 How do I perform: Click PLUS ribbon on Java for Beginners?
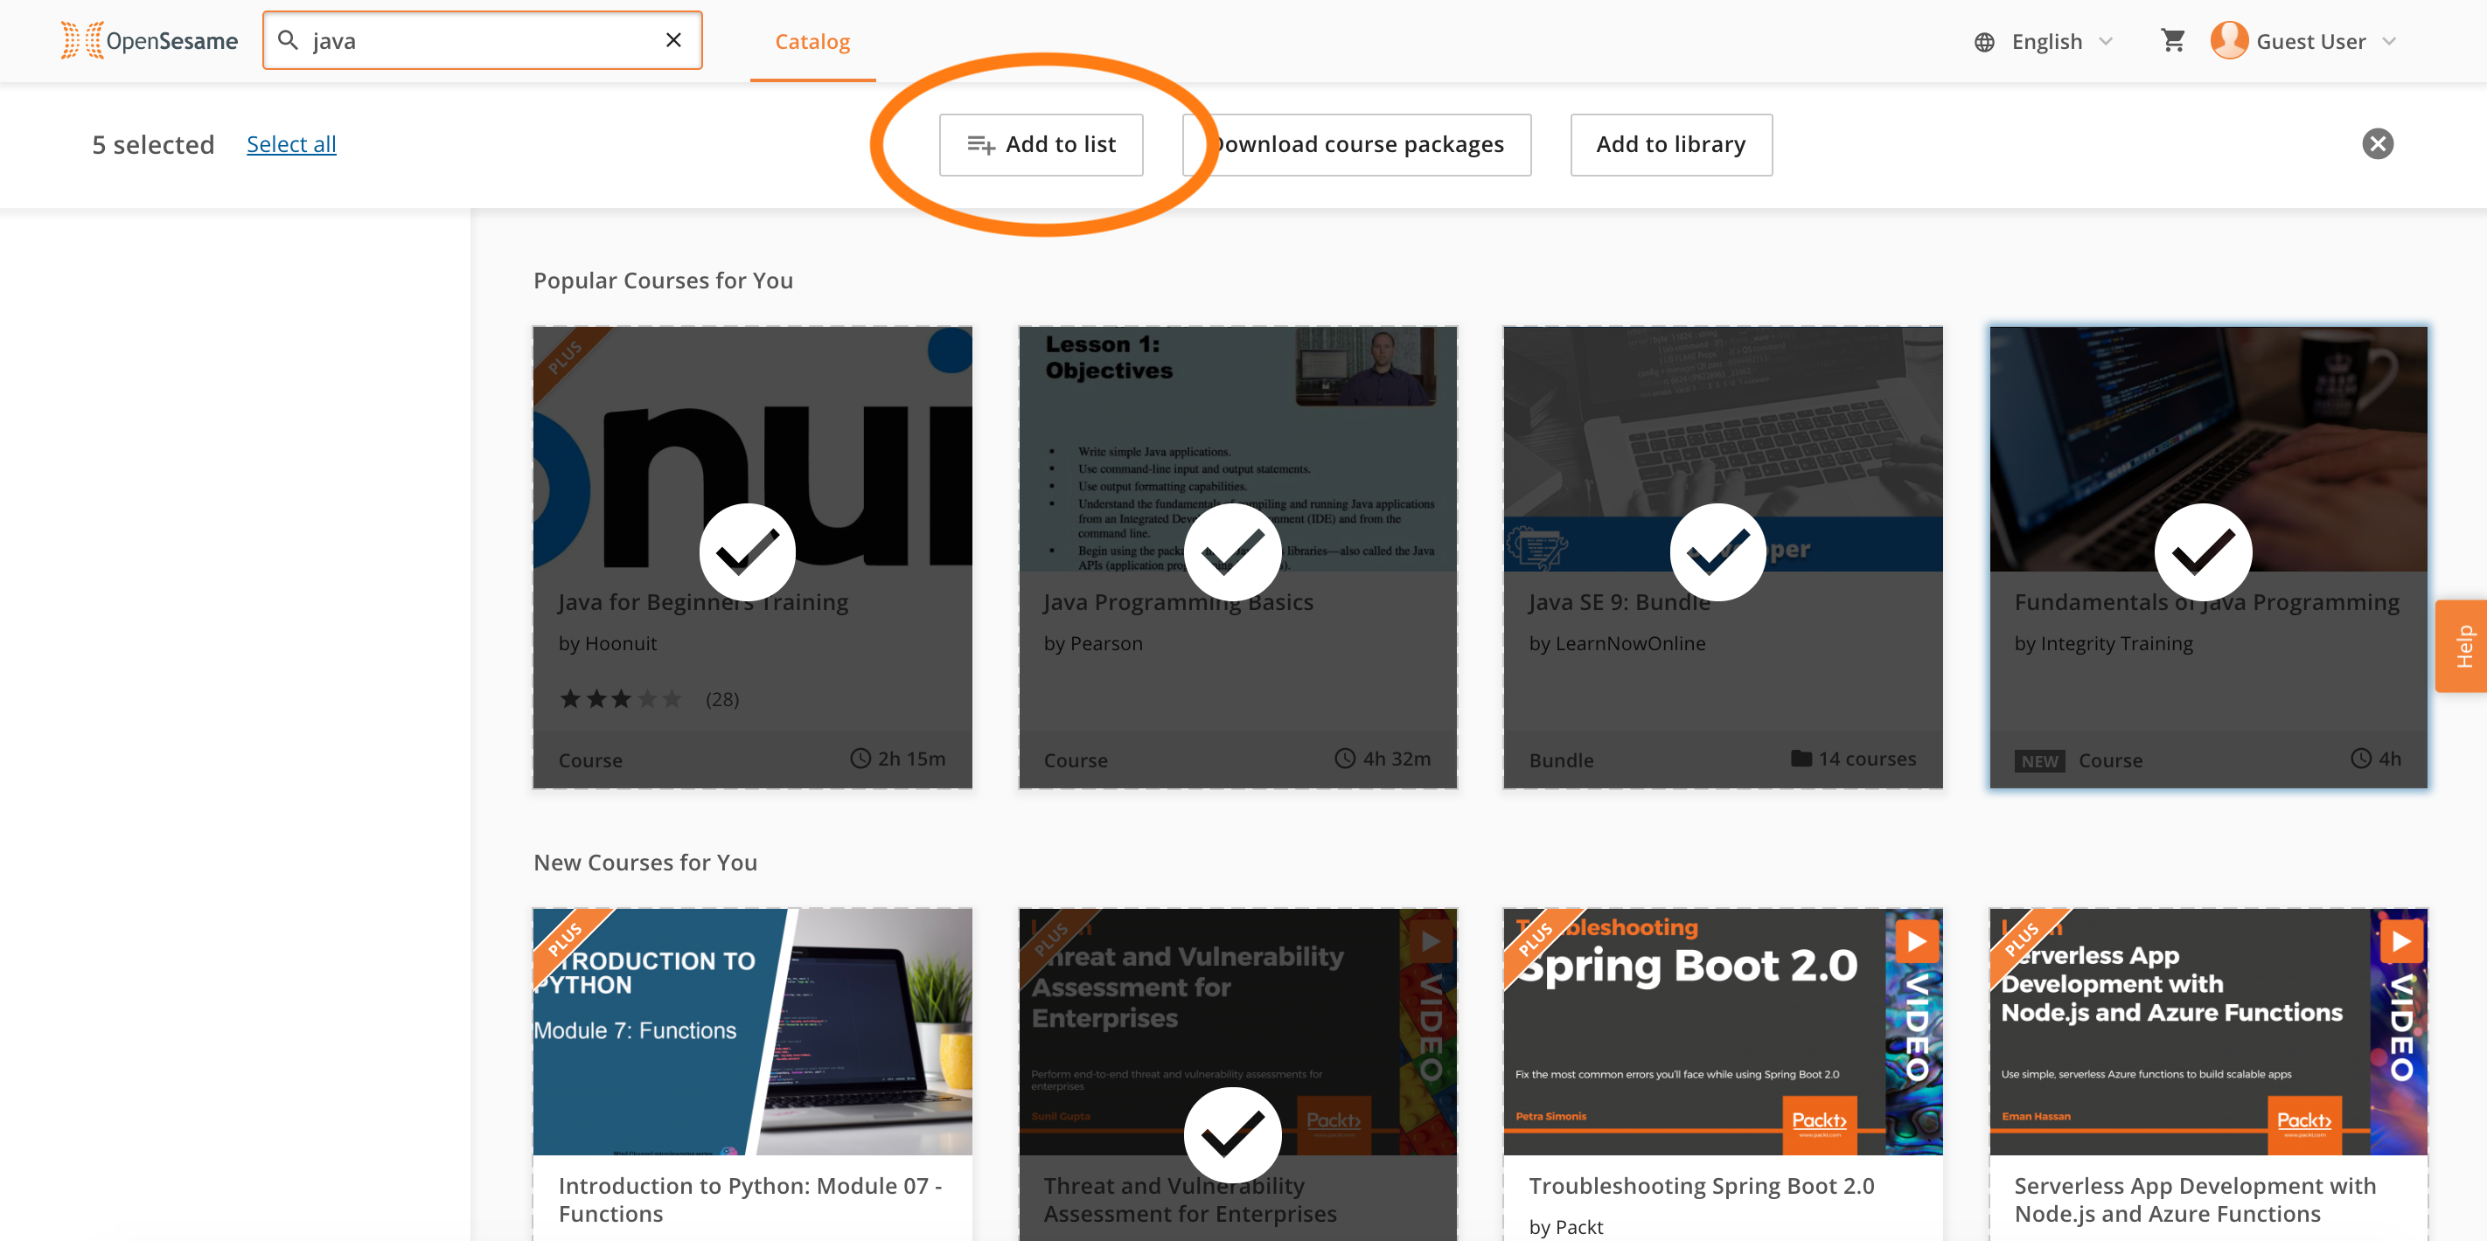(567, 359)
